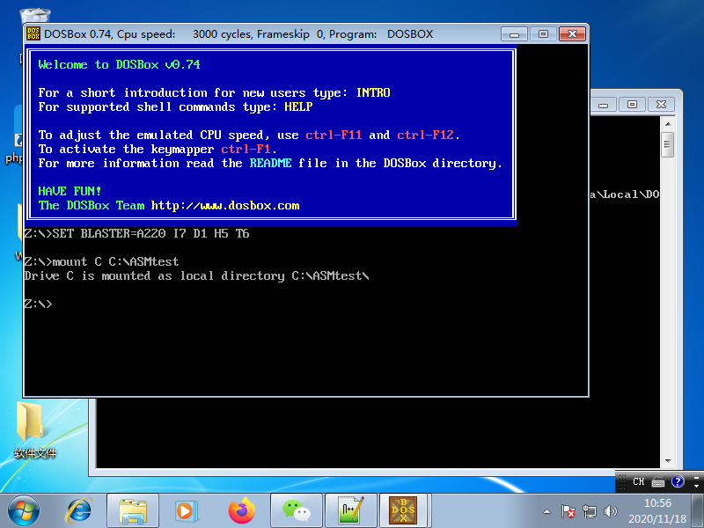This screenshot has height=528, width=704.
Task: Click the INTRO command text
Action: pyautogui.click(x=373, y=93)
